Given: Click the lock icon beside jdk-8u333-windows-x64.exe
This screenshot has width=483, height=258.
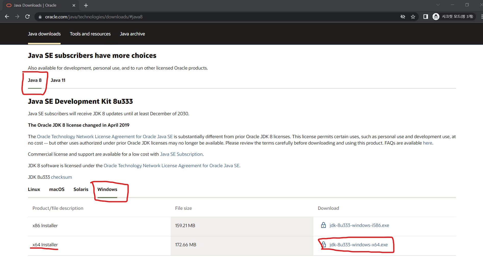Looking at the screenshot, I should (x=324, y=244).
